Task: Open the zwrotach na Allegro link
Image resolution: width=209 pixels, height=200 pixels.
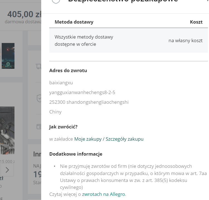Action: click(104, 194)
